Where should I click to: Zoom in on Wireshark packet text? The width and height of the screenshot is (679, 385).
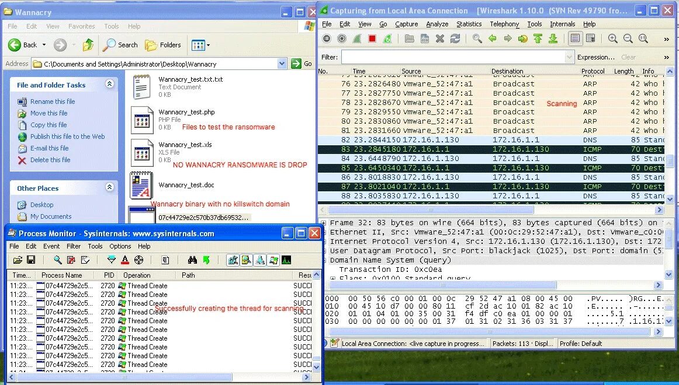613,39
